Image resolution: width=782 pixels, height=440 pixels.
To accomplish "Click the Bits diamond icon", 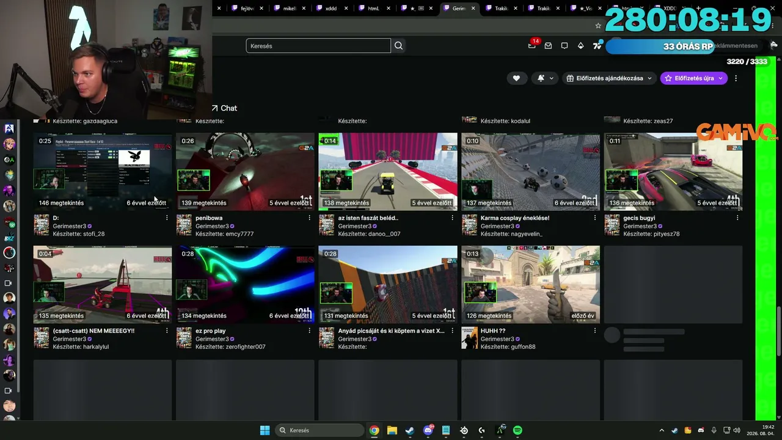I will tap(580, 46).
